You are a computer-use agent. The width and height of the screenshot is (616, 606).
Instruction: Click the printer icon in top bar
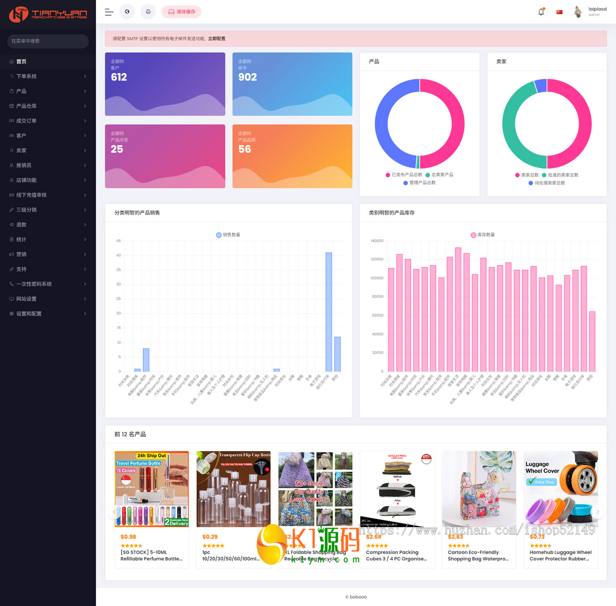148,12
